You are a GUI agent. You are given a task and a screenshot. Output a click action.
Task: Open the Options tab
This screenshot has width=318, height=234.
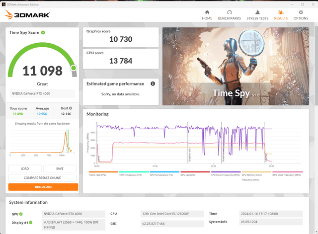click(x=301, y=15)
